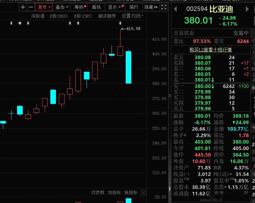The image size is (255, 203).
Task: Click 换指标 button
Action: coord(131,193)
